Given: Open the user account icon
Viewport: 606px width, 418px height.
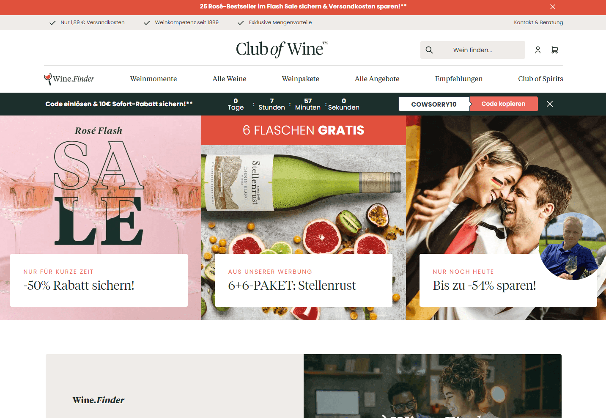Looking at the screenshot, I should click(538, 50).
